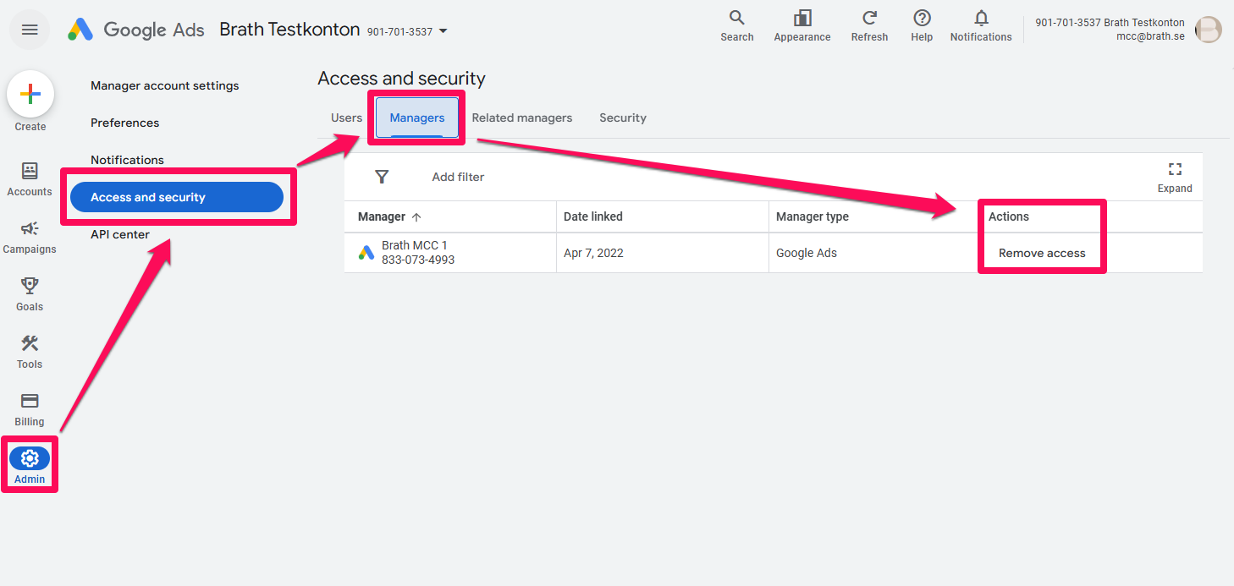Viewport: 1234px width, 586px height.
Task: Switch to the Security tab
Action: (623, 118)
